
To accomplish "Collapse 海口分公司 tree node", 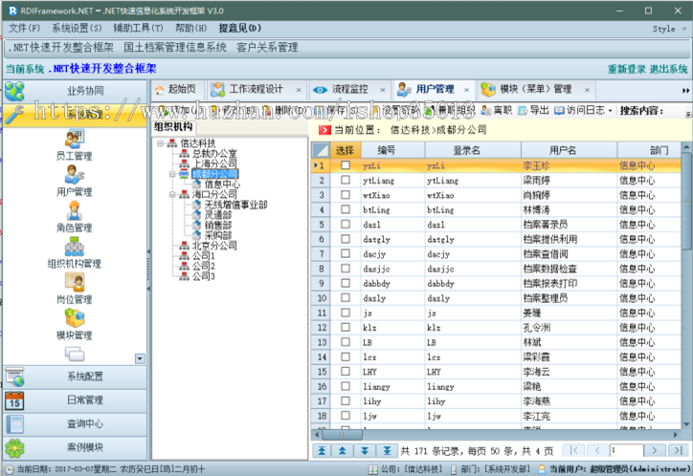I will (173, 194).
